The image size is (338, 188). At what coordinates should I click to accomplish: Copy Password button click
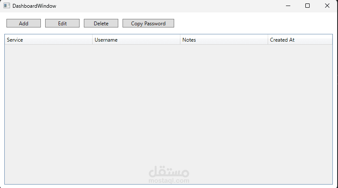coord(148,23)
